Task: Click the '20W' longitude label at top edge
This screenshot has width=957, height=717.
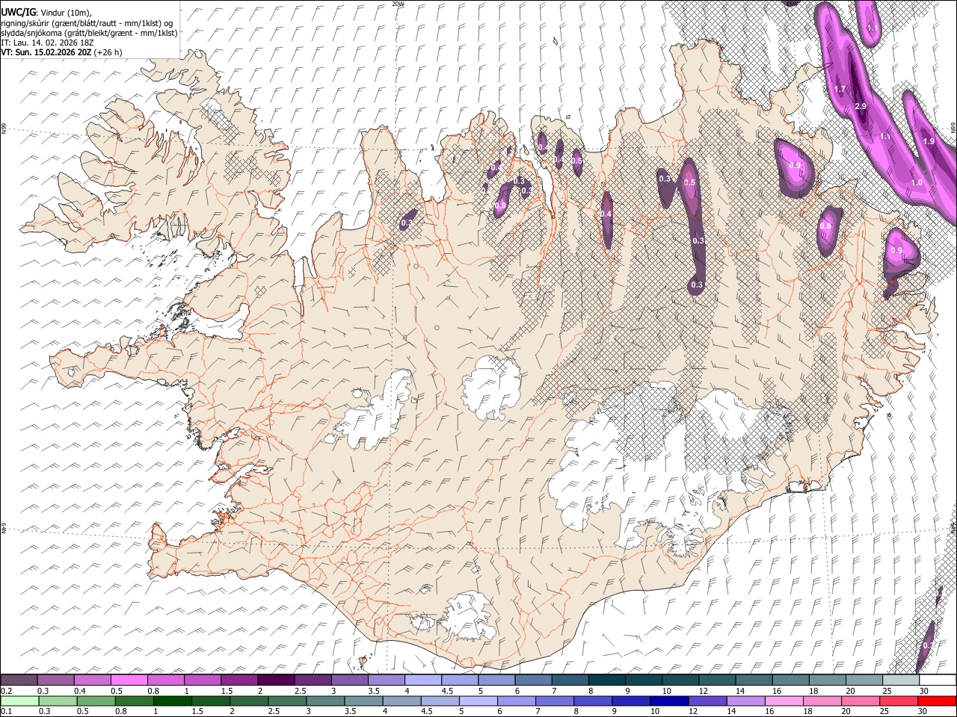Action: [x=398, y=4]
